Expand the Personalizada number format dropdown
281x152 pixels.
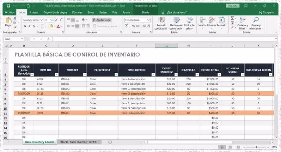click(149, 20)
